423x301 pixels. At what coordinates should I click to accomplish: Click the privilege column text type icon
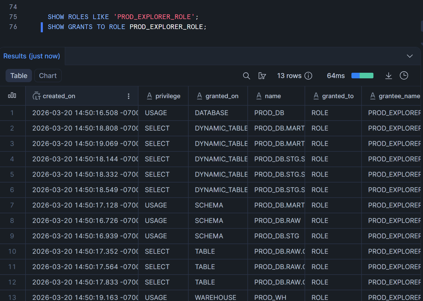click(149, 96)
